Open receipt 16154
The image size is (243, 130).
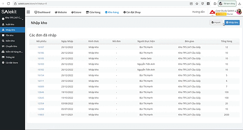click(41, 75)
